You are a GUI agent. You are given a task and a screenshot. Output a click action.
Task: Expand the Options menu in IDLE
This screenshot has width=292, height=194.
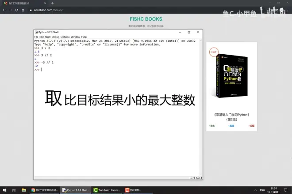pos(65,37)
